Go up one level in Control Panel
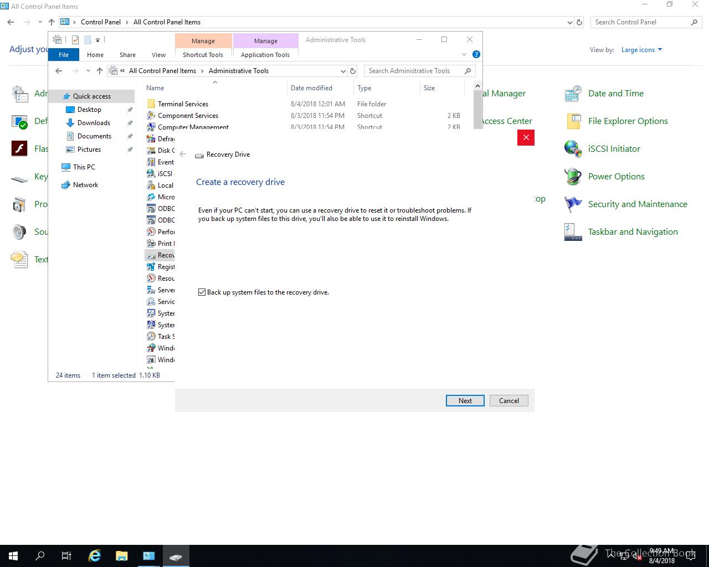Screen dimensions: 709x567 click(52, 22)
